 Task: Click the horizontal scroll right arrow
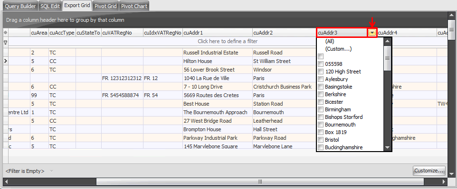(444, 182)
